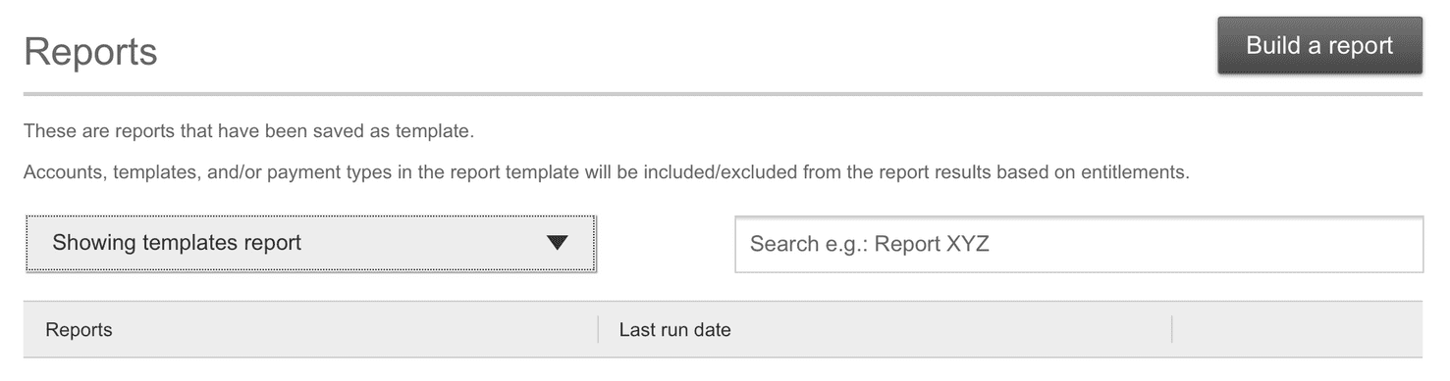Select the empty third column header
This screenshot has height=381, width=1450.
pyautogui.click(x=1297, y=330)
